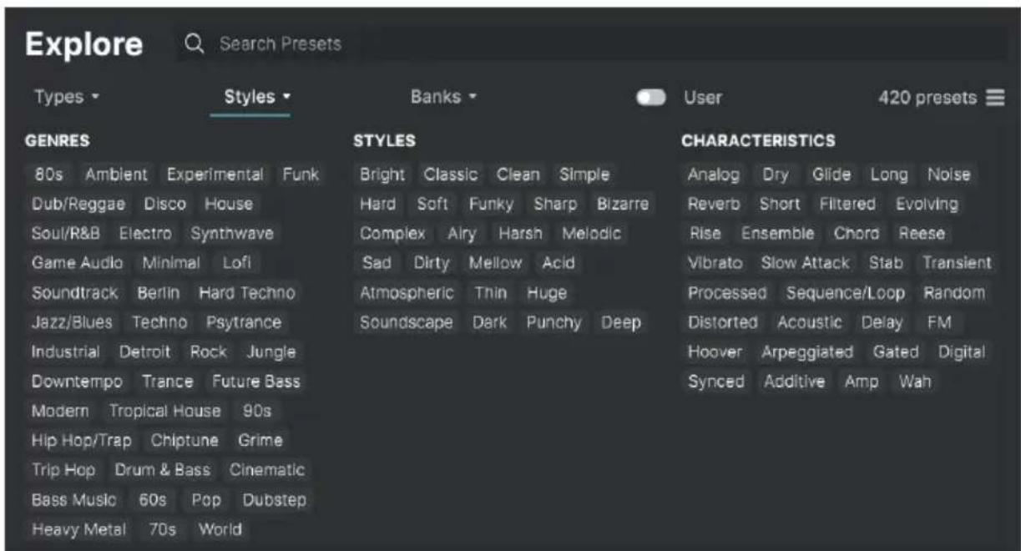
Task: Expand the Banks dropdown
Action: coord(443,97)
